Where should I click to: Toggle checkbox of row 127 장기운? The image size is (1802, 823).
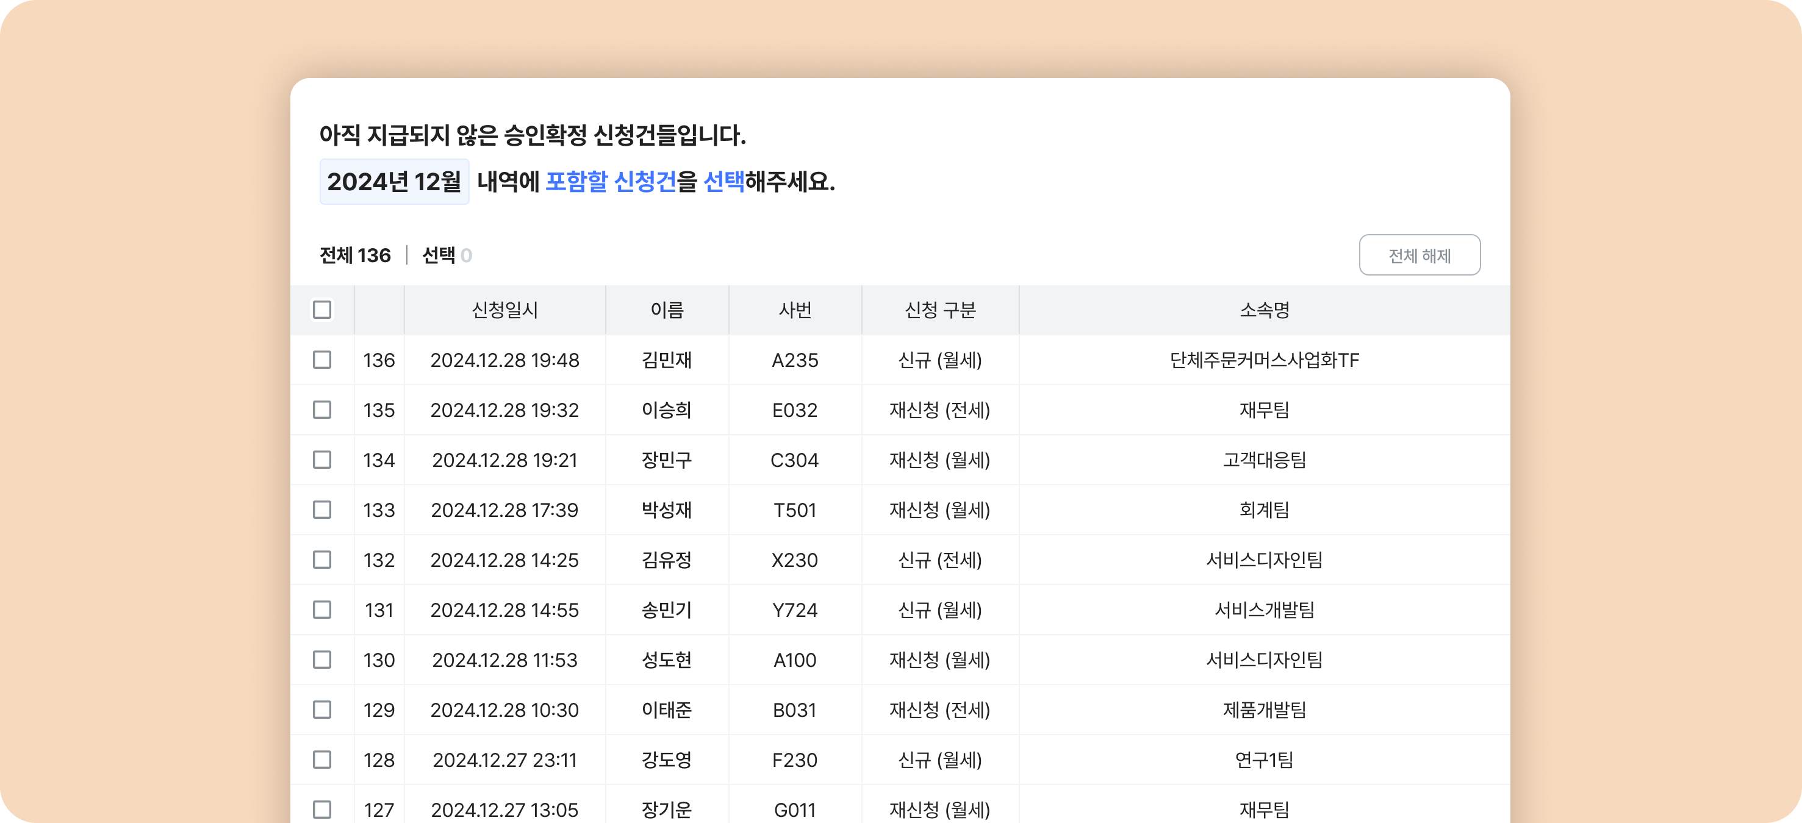coord(322,810)
